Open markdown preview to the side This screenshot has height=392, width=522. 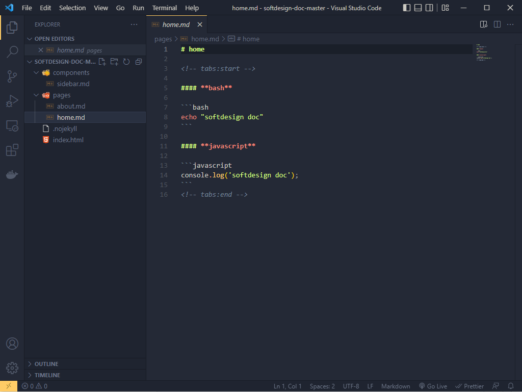coord(484,24)
